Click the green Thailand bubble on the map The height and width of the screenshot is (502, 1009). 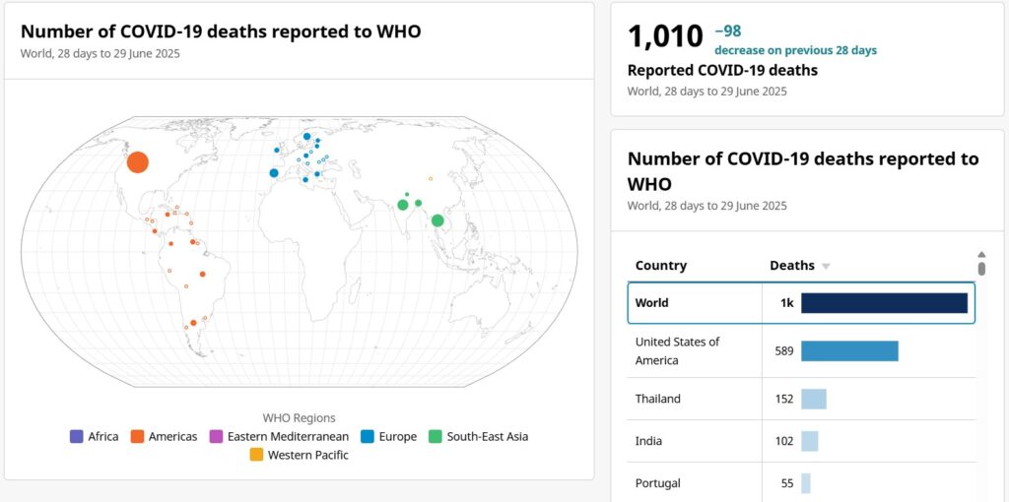pyautogui.click(x=437, y=220)
